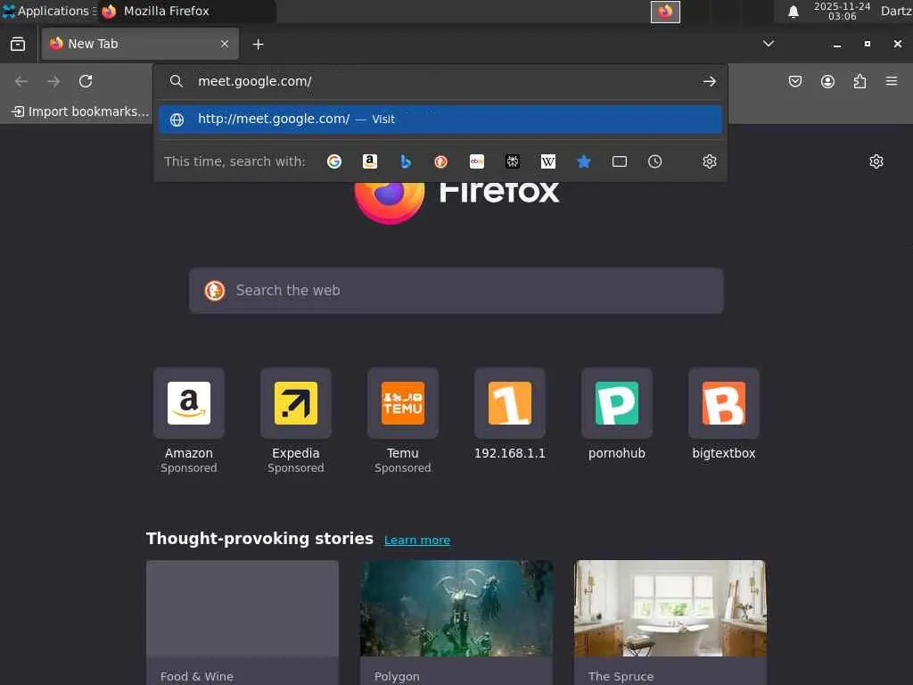Reload the current page

(86, 81)
